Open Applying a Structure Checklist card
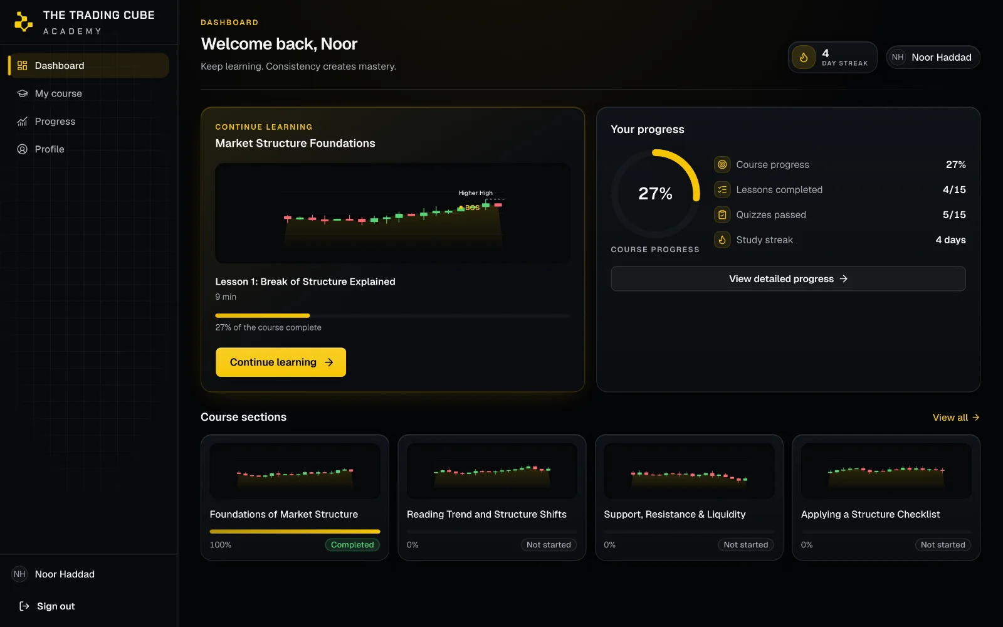This screenshot has height=627, width=1003. (886, 497)
